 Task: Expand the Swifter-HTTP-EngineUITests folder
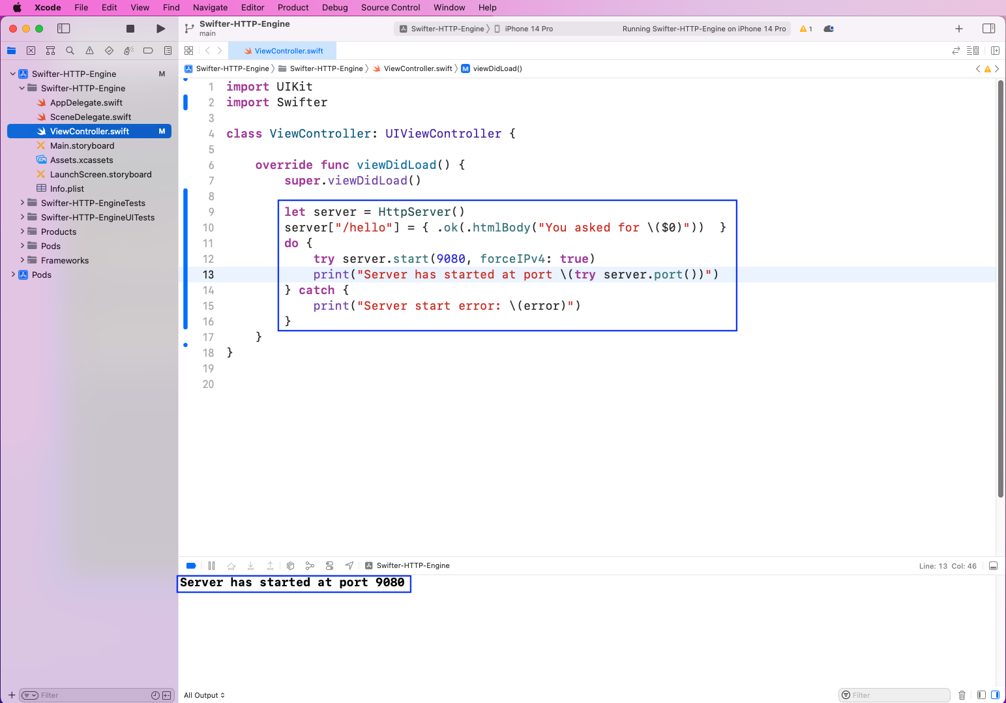22,217
